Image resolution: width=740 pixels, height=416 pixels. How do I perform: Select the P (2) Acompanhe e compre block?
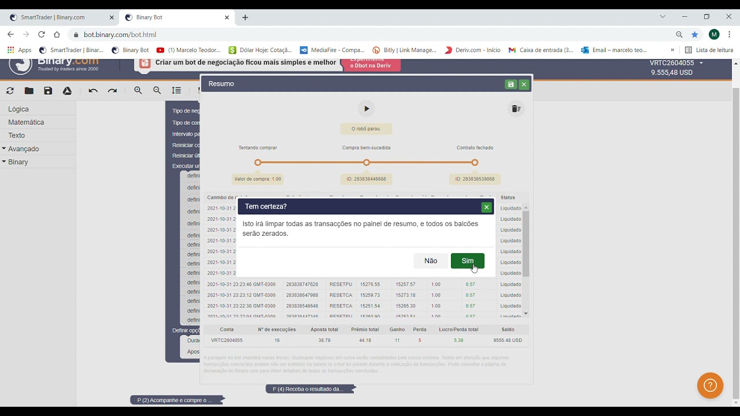(x=176, y=400)
